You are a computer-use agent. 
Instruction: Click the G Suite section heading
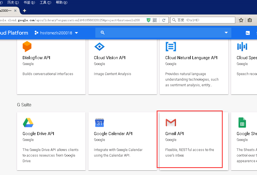click(24, 105)
